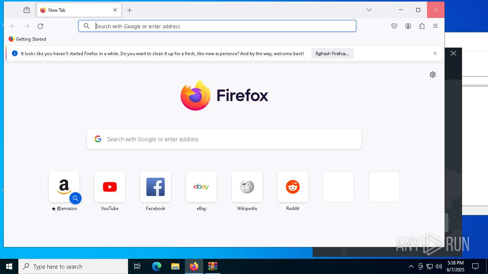
Task: Close the dark panel behind Firefox
Action: point(453,53)
